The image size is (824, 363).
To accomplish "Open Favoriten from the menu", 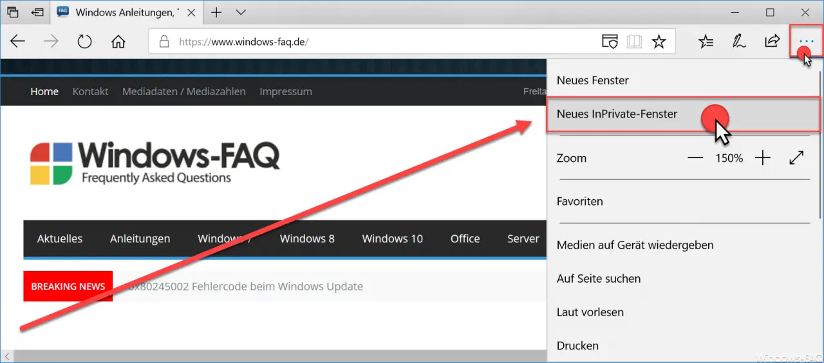I will (684, 202).
